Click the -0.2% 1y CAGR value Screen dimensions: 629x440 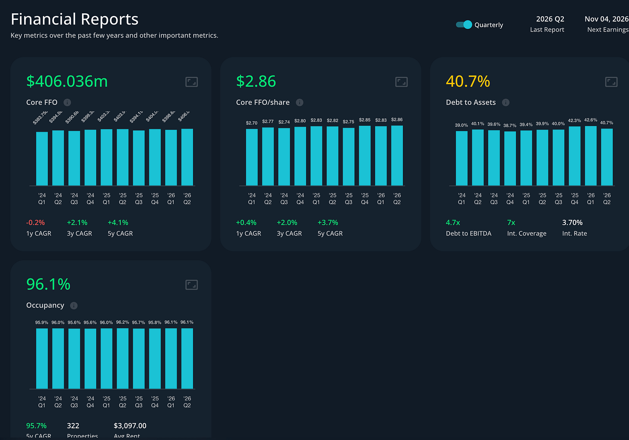(35, 222)
